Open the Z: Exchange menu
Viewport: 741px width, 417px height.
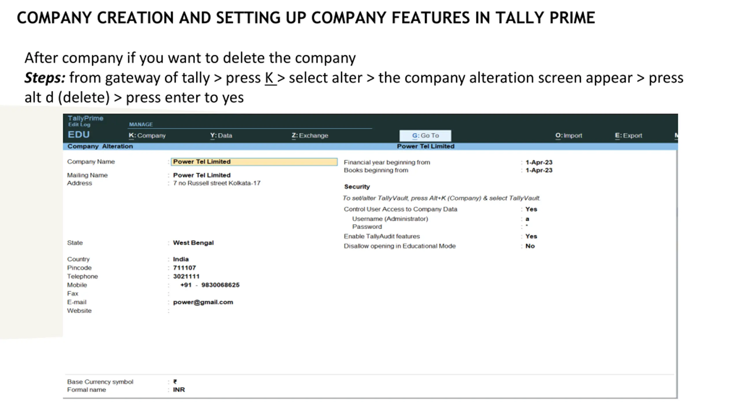coord(310,136)
